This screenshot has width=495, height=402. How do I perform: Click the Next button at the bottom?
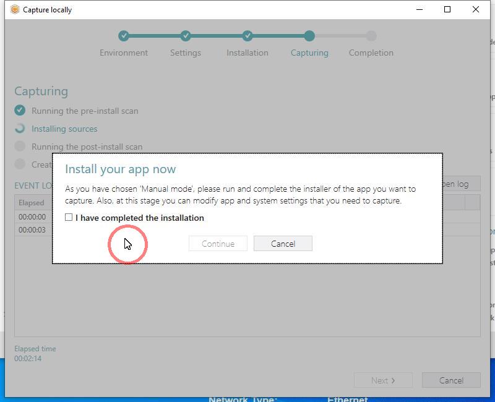click(x=382, y=380)
